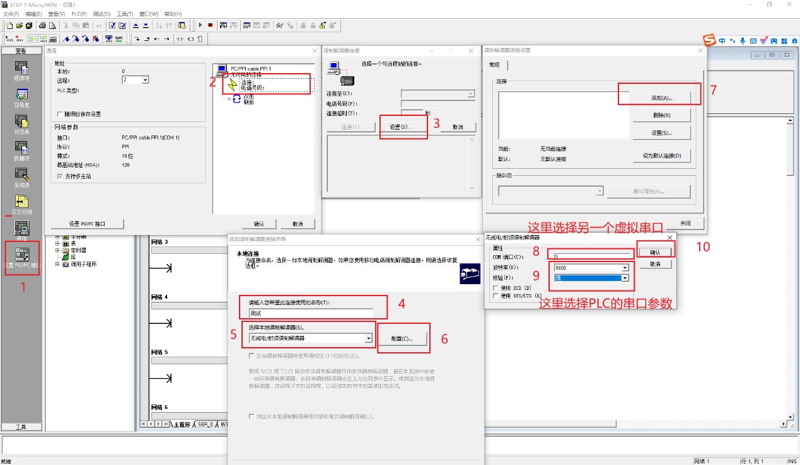Open 符号表 from the navigation bar
Image resolution: width=800 pixels, height=465 pixels.
click(22, 96)
